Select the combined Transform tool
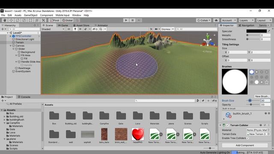This screenshot has height=154, width=274. (37, 20)
